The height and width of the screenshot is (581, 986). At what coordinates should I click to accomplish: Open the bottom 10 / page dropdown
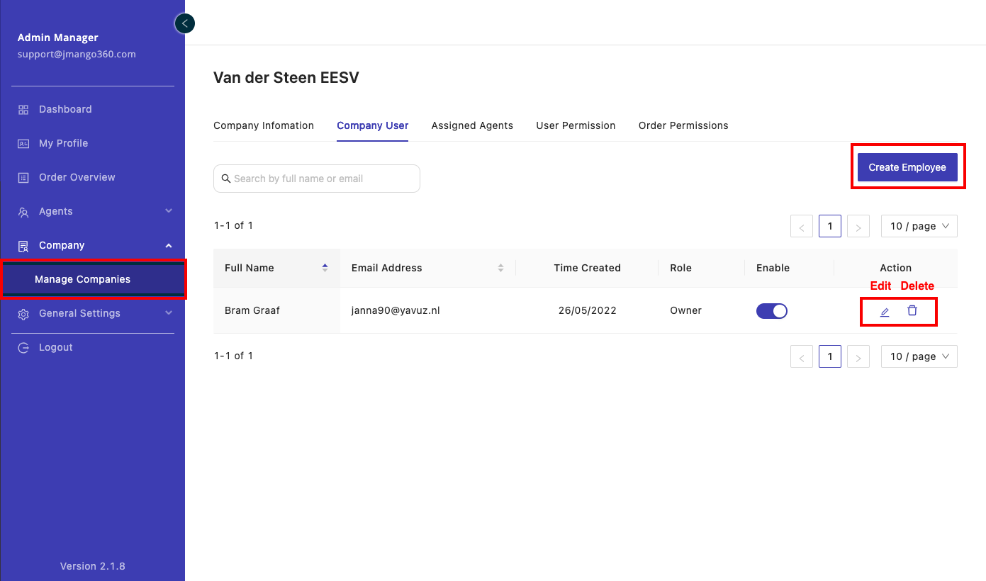coord(919,356)
